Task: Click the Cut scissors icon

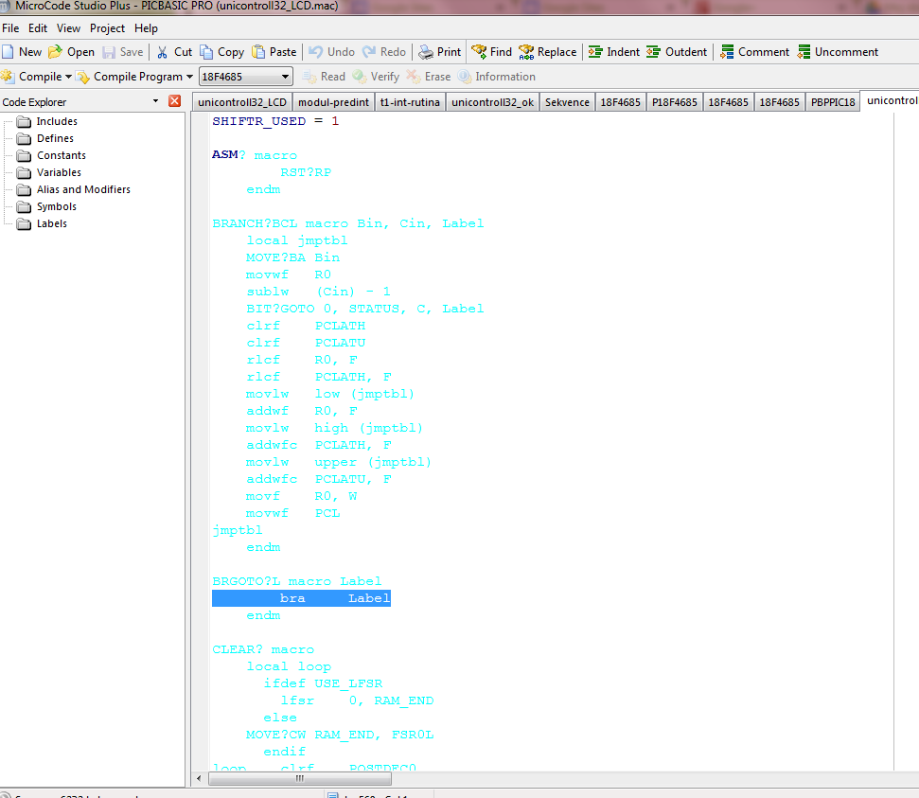Action: tap(163, 52)
